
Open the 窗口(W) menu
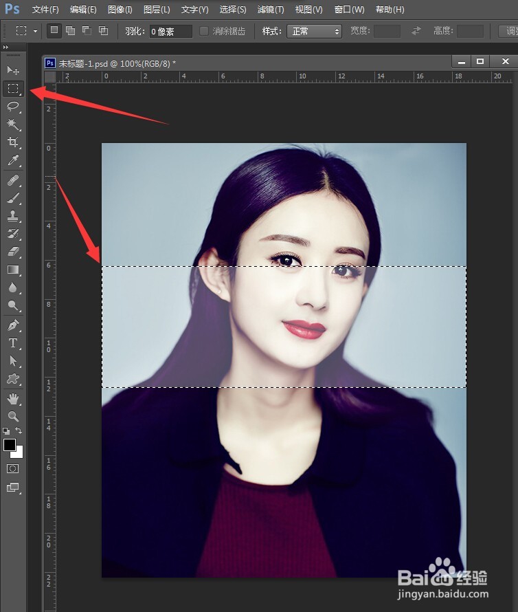[350, 10]
